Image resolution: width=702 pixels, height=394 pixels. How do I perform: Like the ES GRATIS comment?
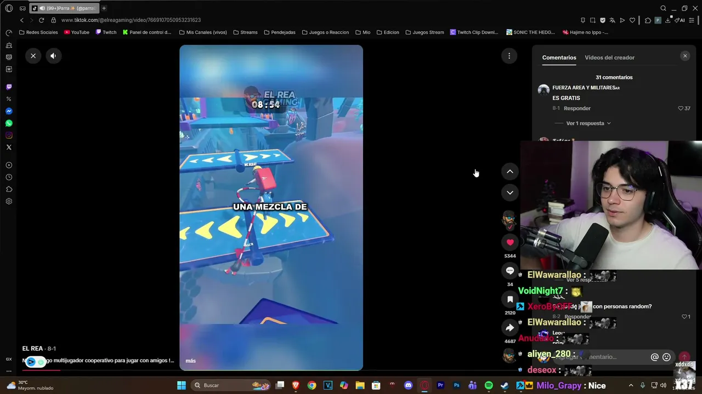coord(681,108)
